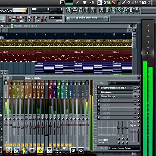
Task: Open the FX button on Bass track
Action: [x=50, y=145]
